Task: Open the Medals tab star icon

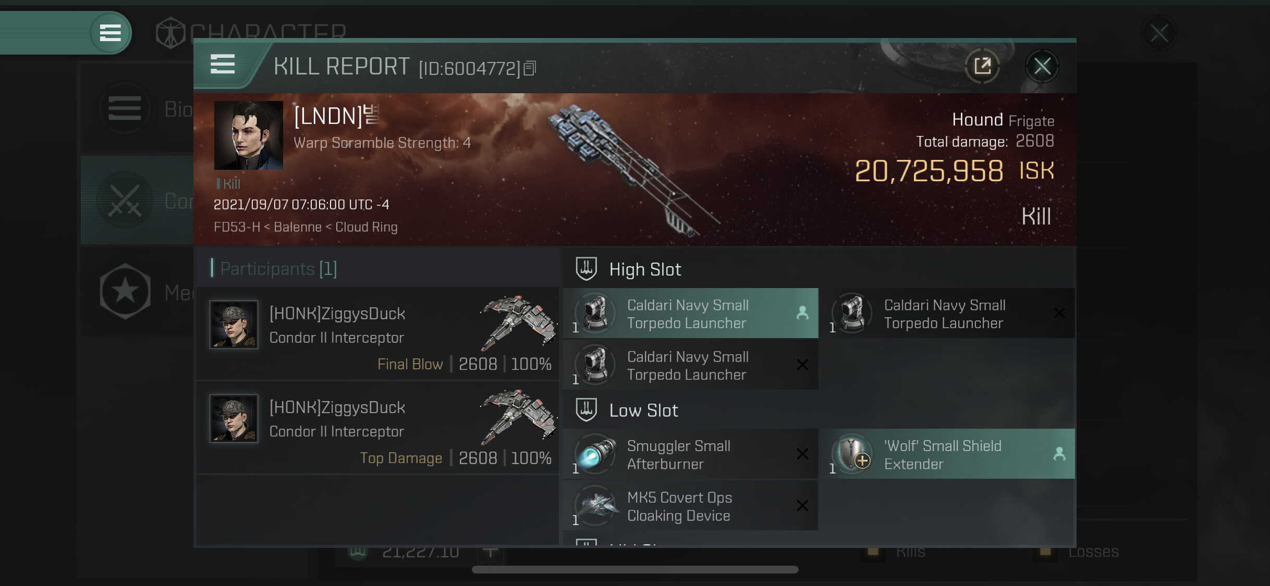Action: pos(125,291)
